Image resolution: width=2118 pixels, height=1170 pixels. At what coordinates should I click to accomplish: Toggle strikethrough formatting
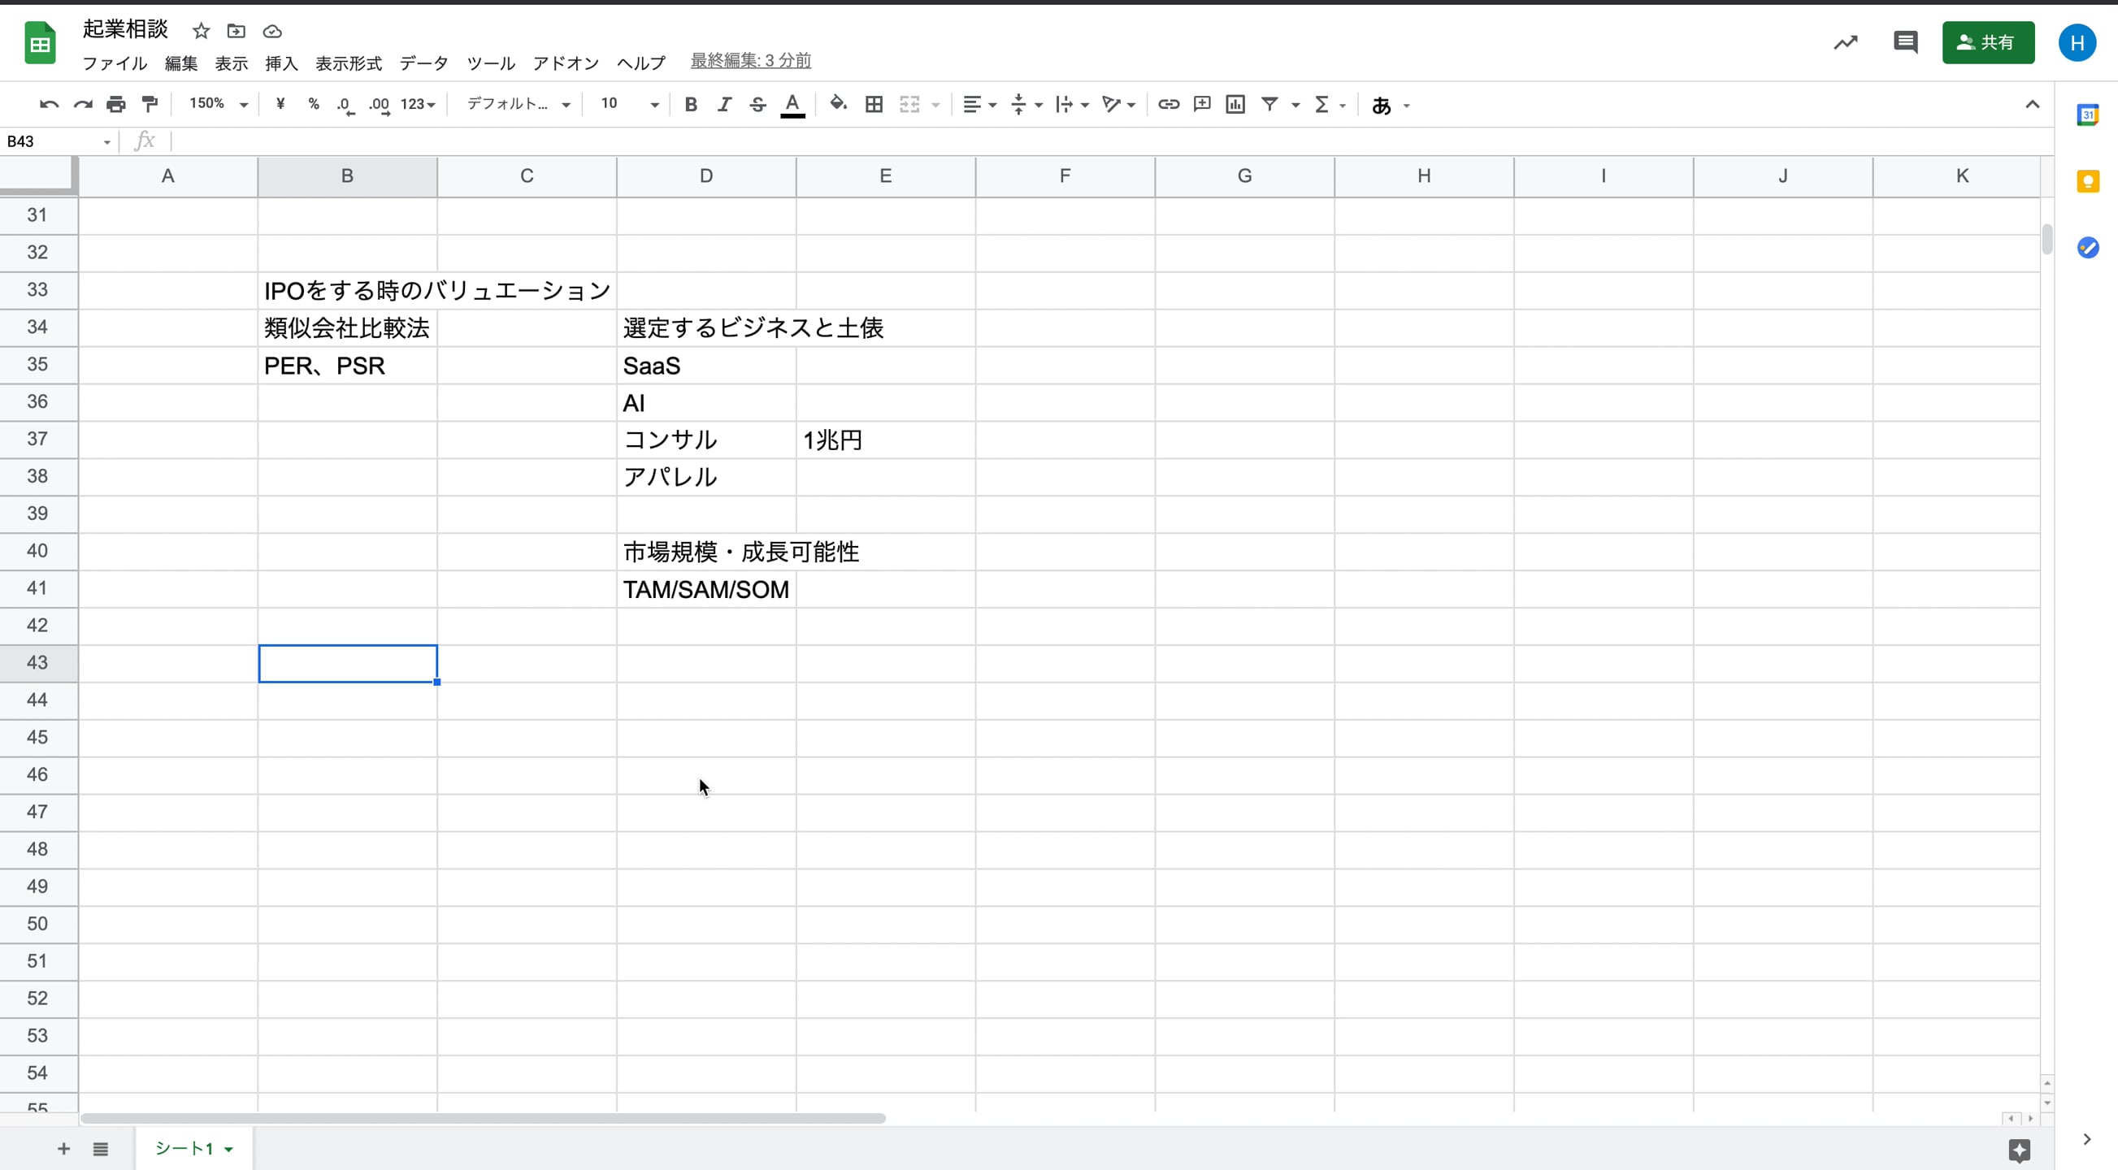(x=757, y=105)
